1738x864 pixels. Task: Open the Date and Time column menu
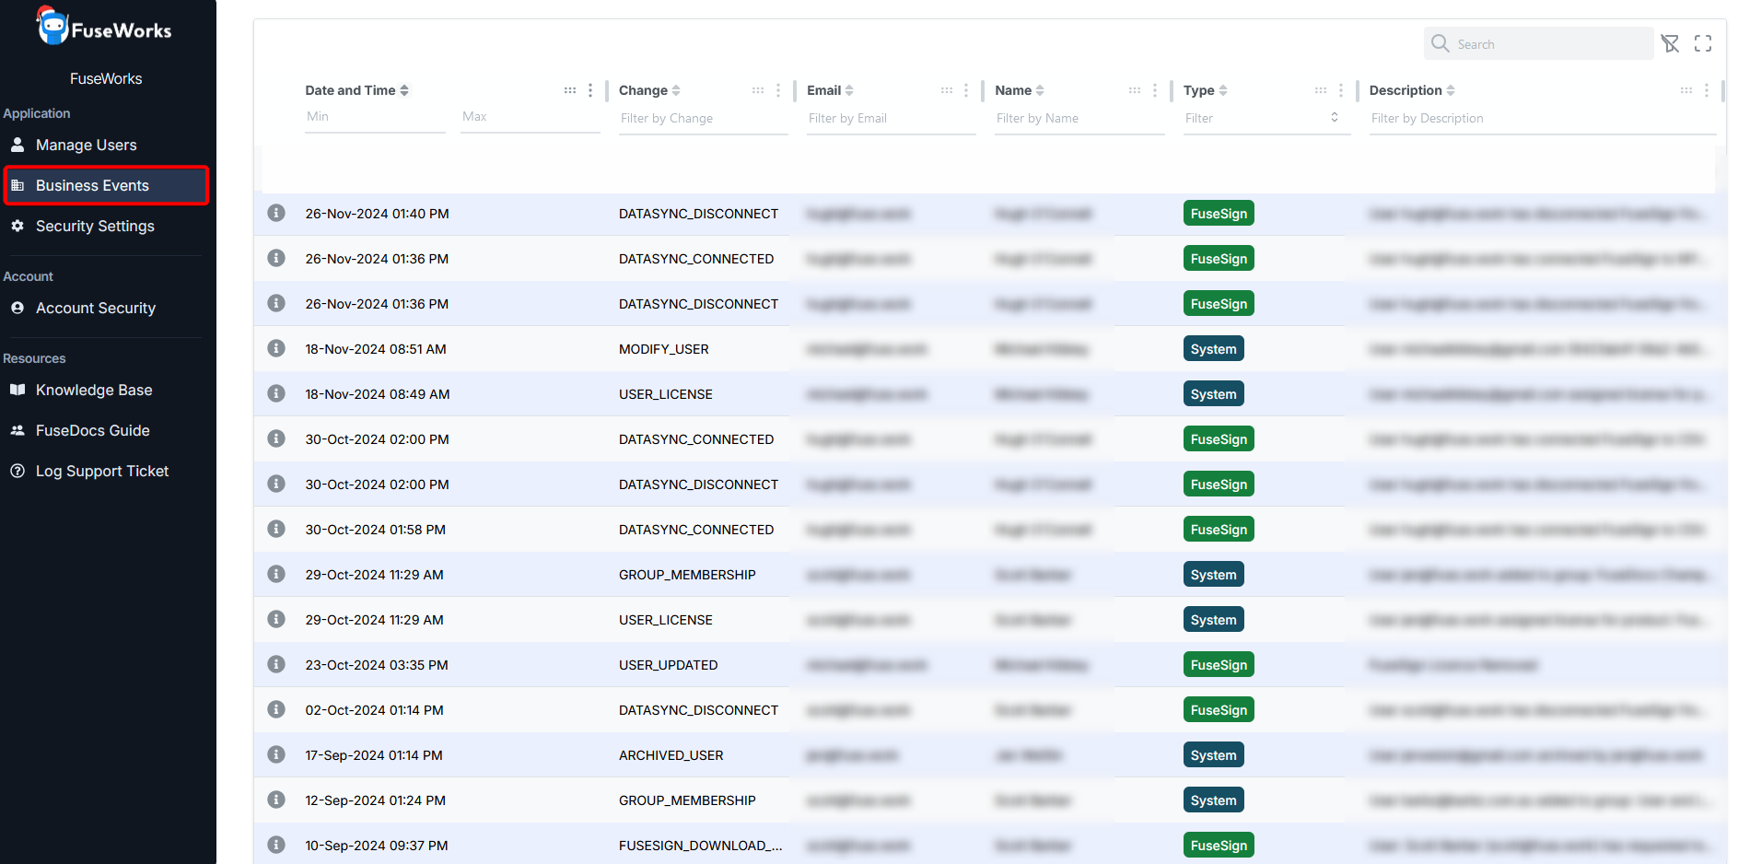coord(590,90)
